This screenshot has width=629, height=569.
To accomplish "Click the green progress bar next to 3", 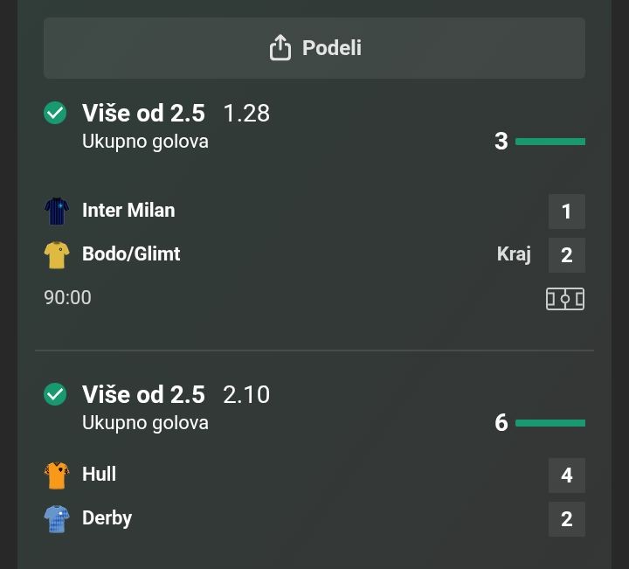I will tap(550, 142).
